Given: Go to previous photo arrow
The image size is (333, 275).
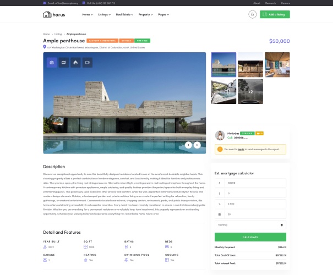Looking at the screenshot, I should click(188, 145).
